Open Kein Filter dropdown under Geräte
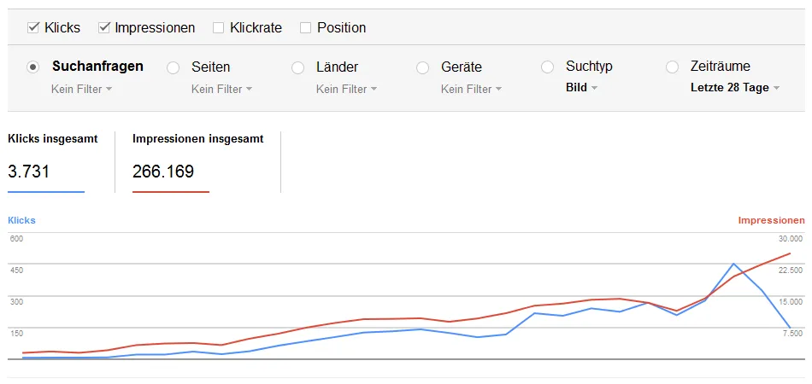Viewport: 812px width, 384px height. (472, 90)
